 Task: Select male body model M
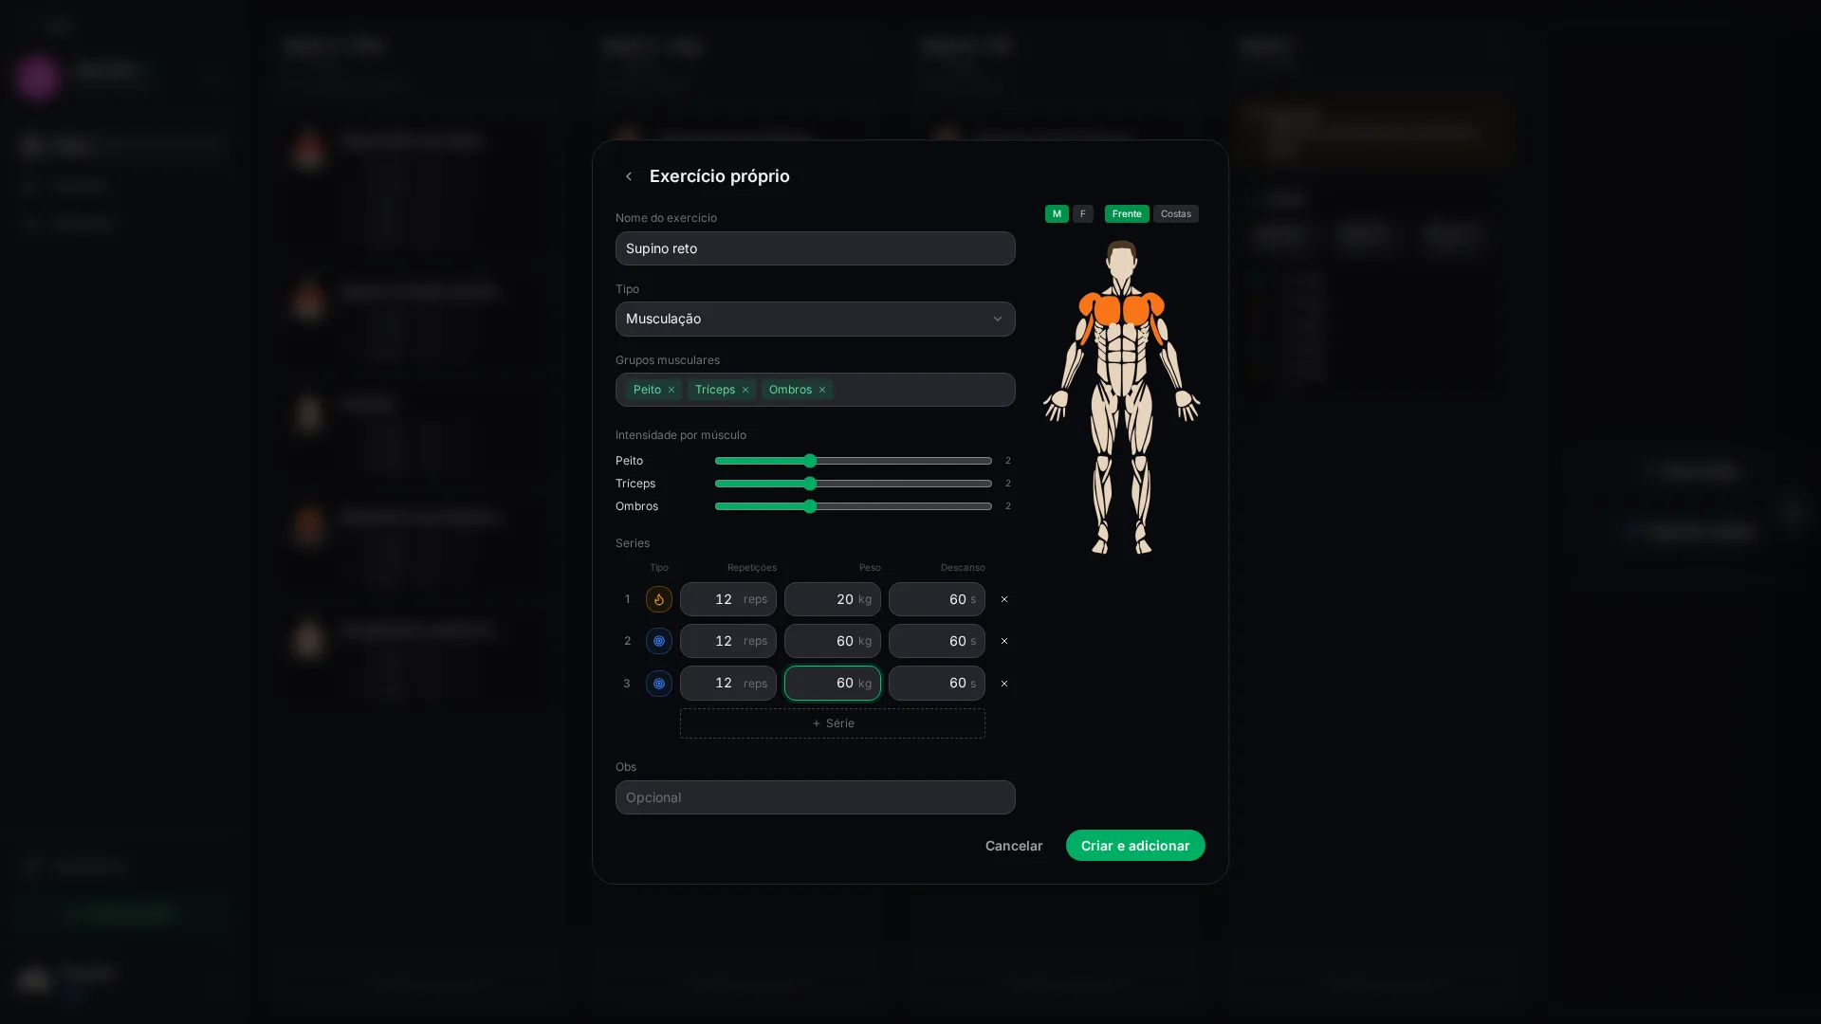tap(1057, 214)
